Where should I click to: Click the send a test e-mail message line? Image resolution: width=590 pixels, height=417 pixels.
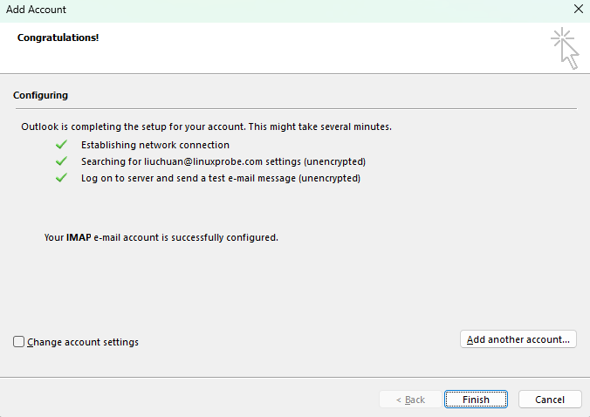click(220, 178)
